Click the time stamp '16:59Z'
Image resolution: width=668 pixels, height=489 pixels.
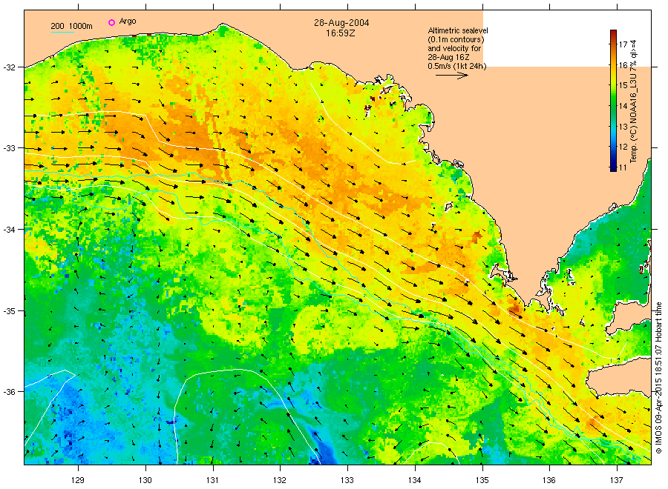[x=341, y=33]
